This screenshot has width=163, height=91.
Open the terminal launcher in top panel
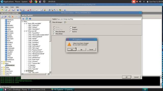[x=44, y=2]
